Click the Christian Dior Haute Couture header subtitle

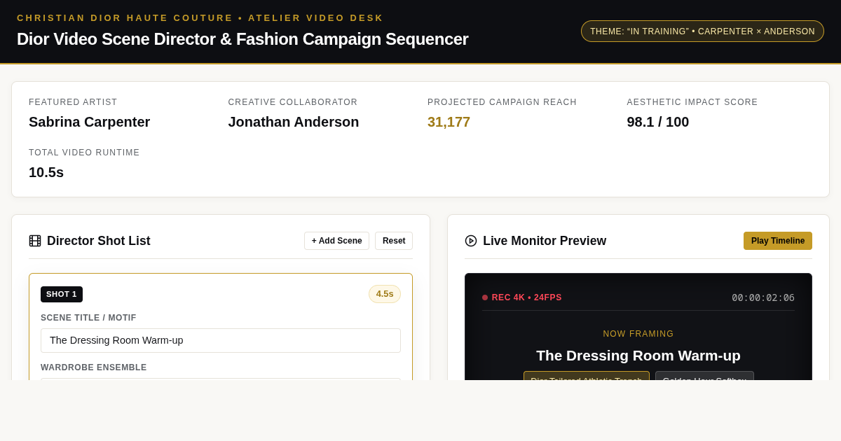click(200, 17)
